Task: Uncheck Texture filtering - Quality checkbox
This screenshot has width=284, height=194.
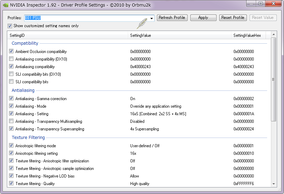Action: click(x=11, y=183)
